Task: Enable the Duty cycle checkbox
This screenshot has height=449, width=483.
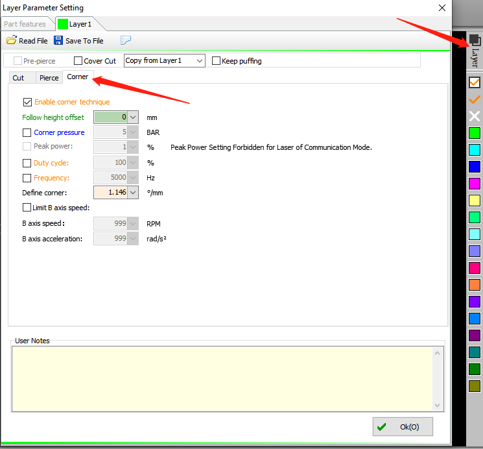Action: 27,163
